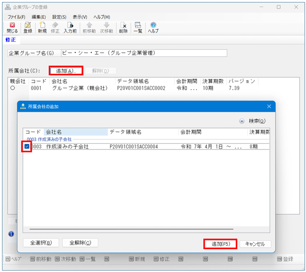Screen dimensions: 306x272
Task: Sort by 会社名 column in dialog
Action: [x=76, y=132]
